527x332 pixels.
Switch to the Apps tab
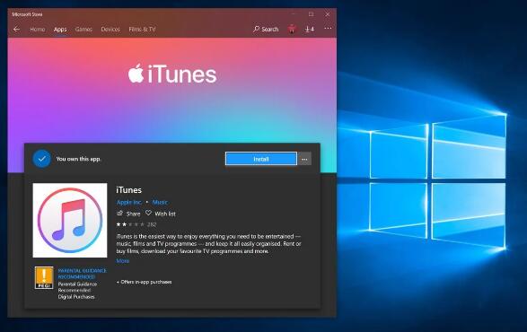tap(60, 30)
